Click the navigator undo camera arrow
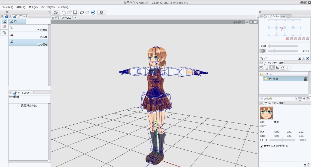The height and width of the screenshot is (167, 311). coord(262,58)
